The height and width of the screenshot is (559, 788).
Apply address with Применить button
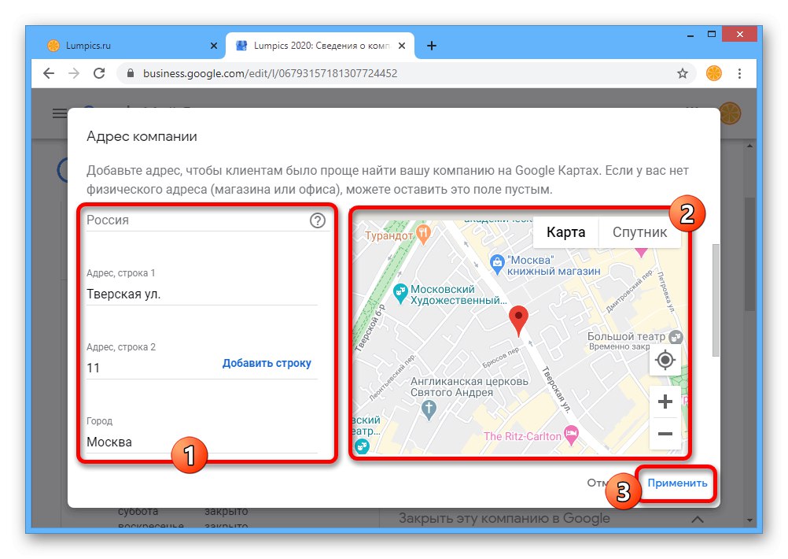[x=677, y=483]
